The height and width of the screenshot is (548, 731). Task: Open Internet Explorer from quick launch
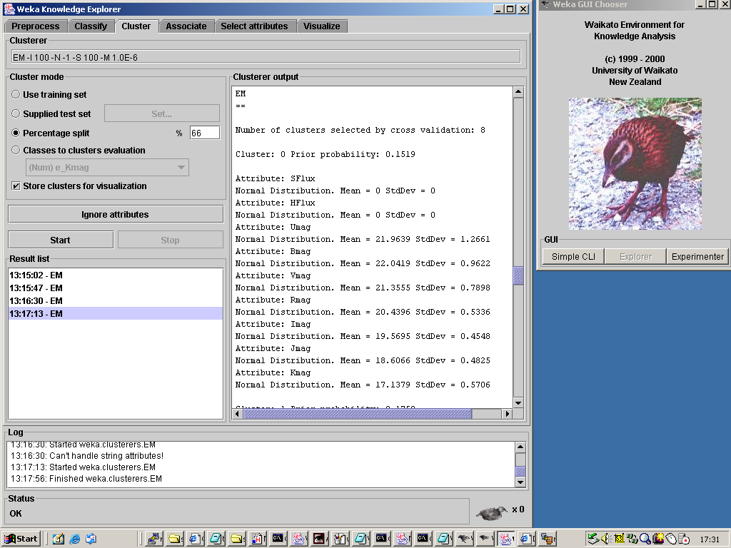(74, 539)
